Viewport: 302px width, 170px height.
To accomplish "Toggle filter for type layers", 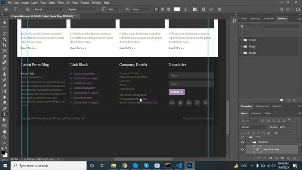I will coord(274,121).
